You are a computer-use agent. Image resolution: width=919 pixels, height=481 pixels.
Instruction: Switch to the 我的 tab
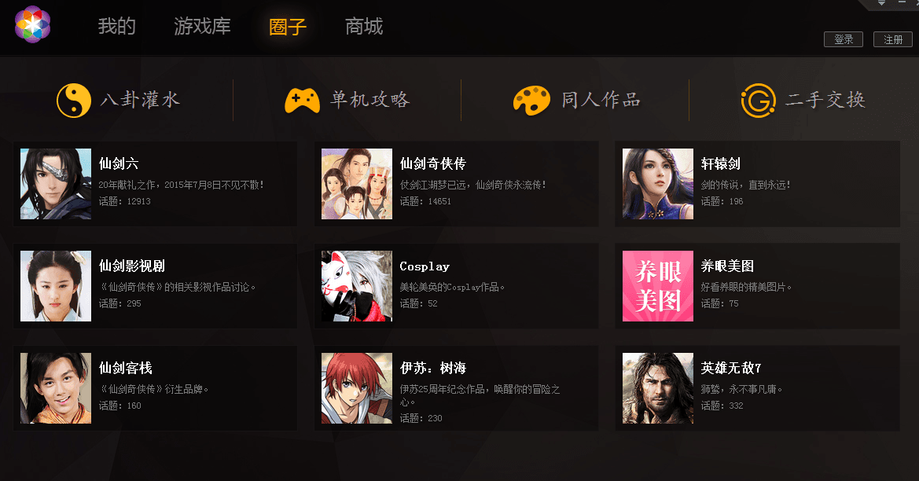[x=116, y=27]
